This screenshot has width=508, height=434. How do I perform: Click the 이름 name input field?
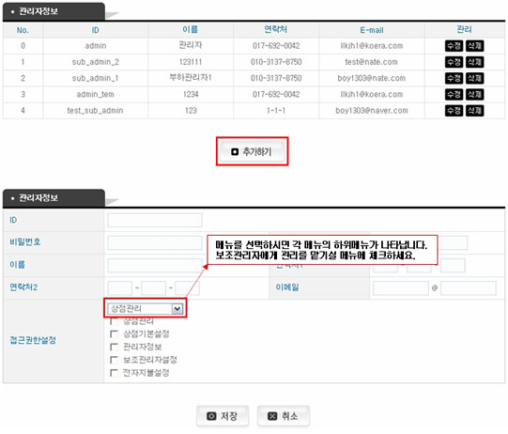(155, 266)
